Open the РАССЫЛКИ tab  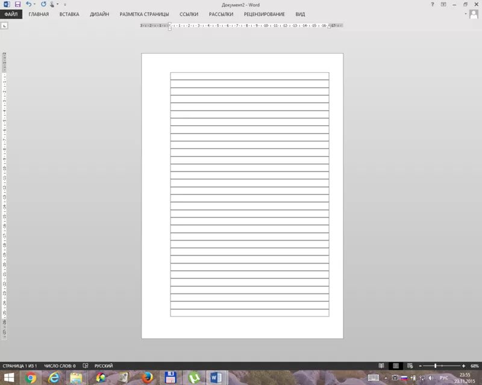pyautogui.click(x=221, y=14)
